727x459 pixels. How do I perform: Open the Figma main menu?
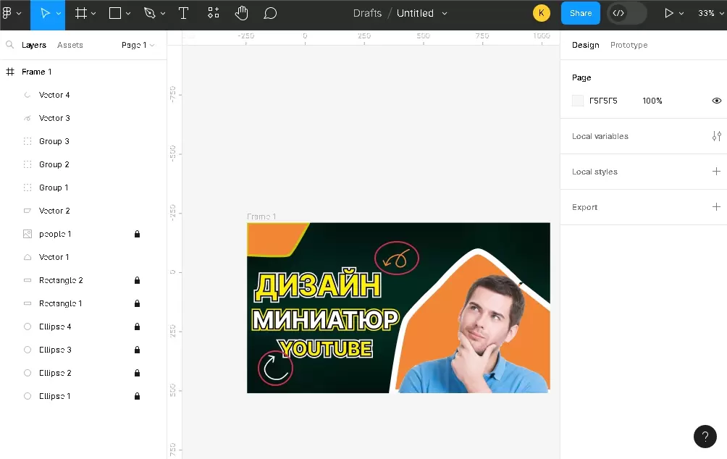click(x=12, y=13)
